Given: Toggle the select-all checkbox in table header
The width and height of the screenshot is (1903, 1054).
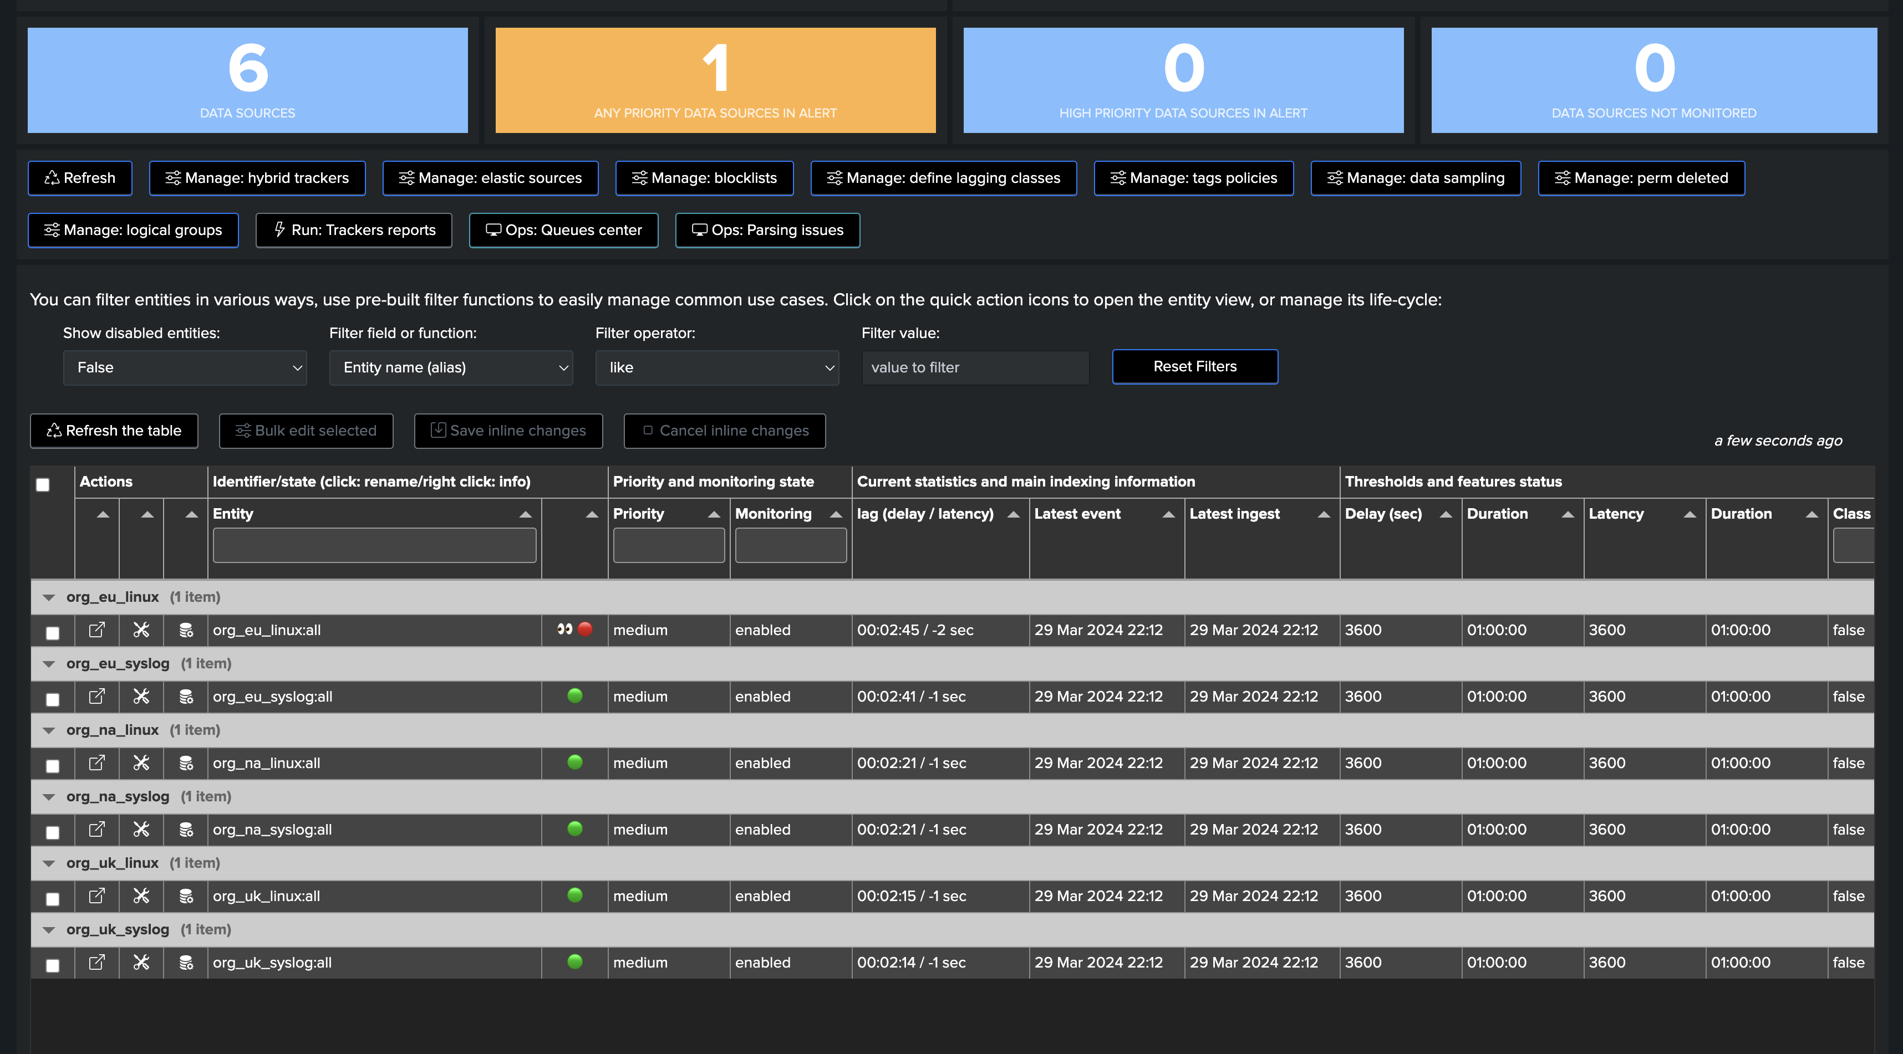Looking at the screenshot, I should click(x=43, y=484).
